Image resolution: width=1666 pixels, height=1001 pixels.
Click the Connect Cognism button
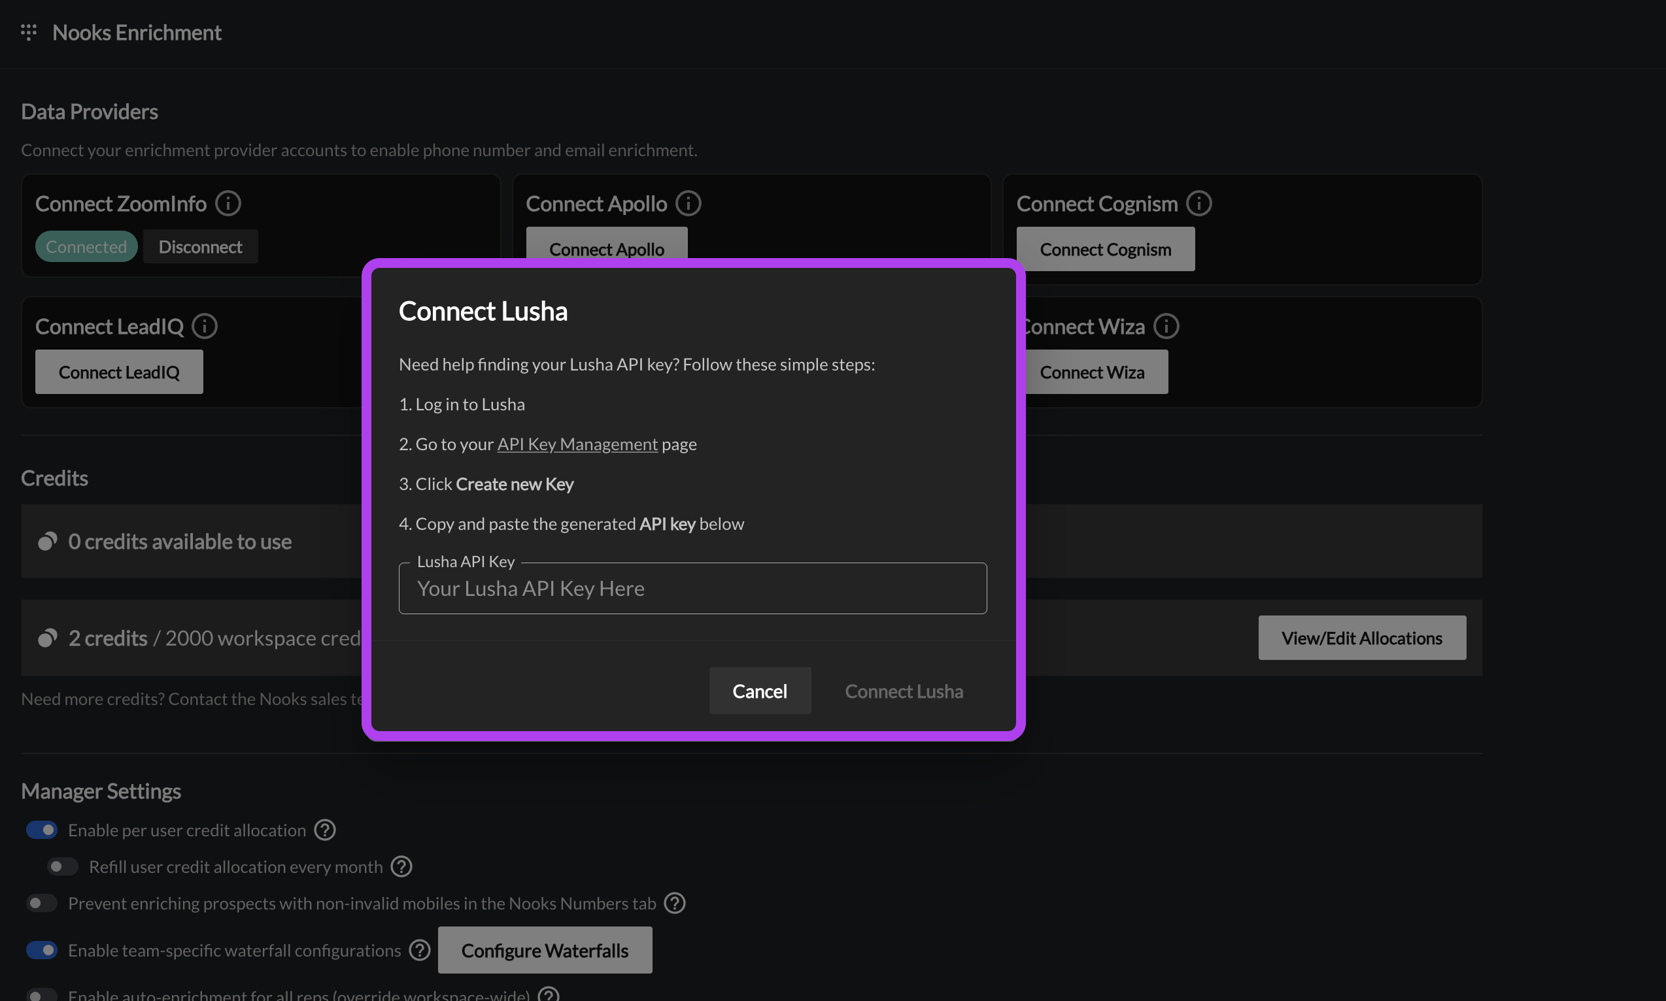click(1106, 249)
